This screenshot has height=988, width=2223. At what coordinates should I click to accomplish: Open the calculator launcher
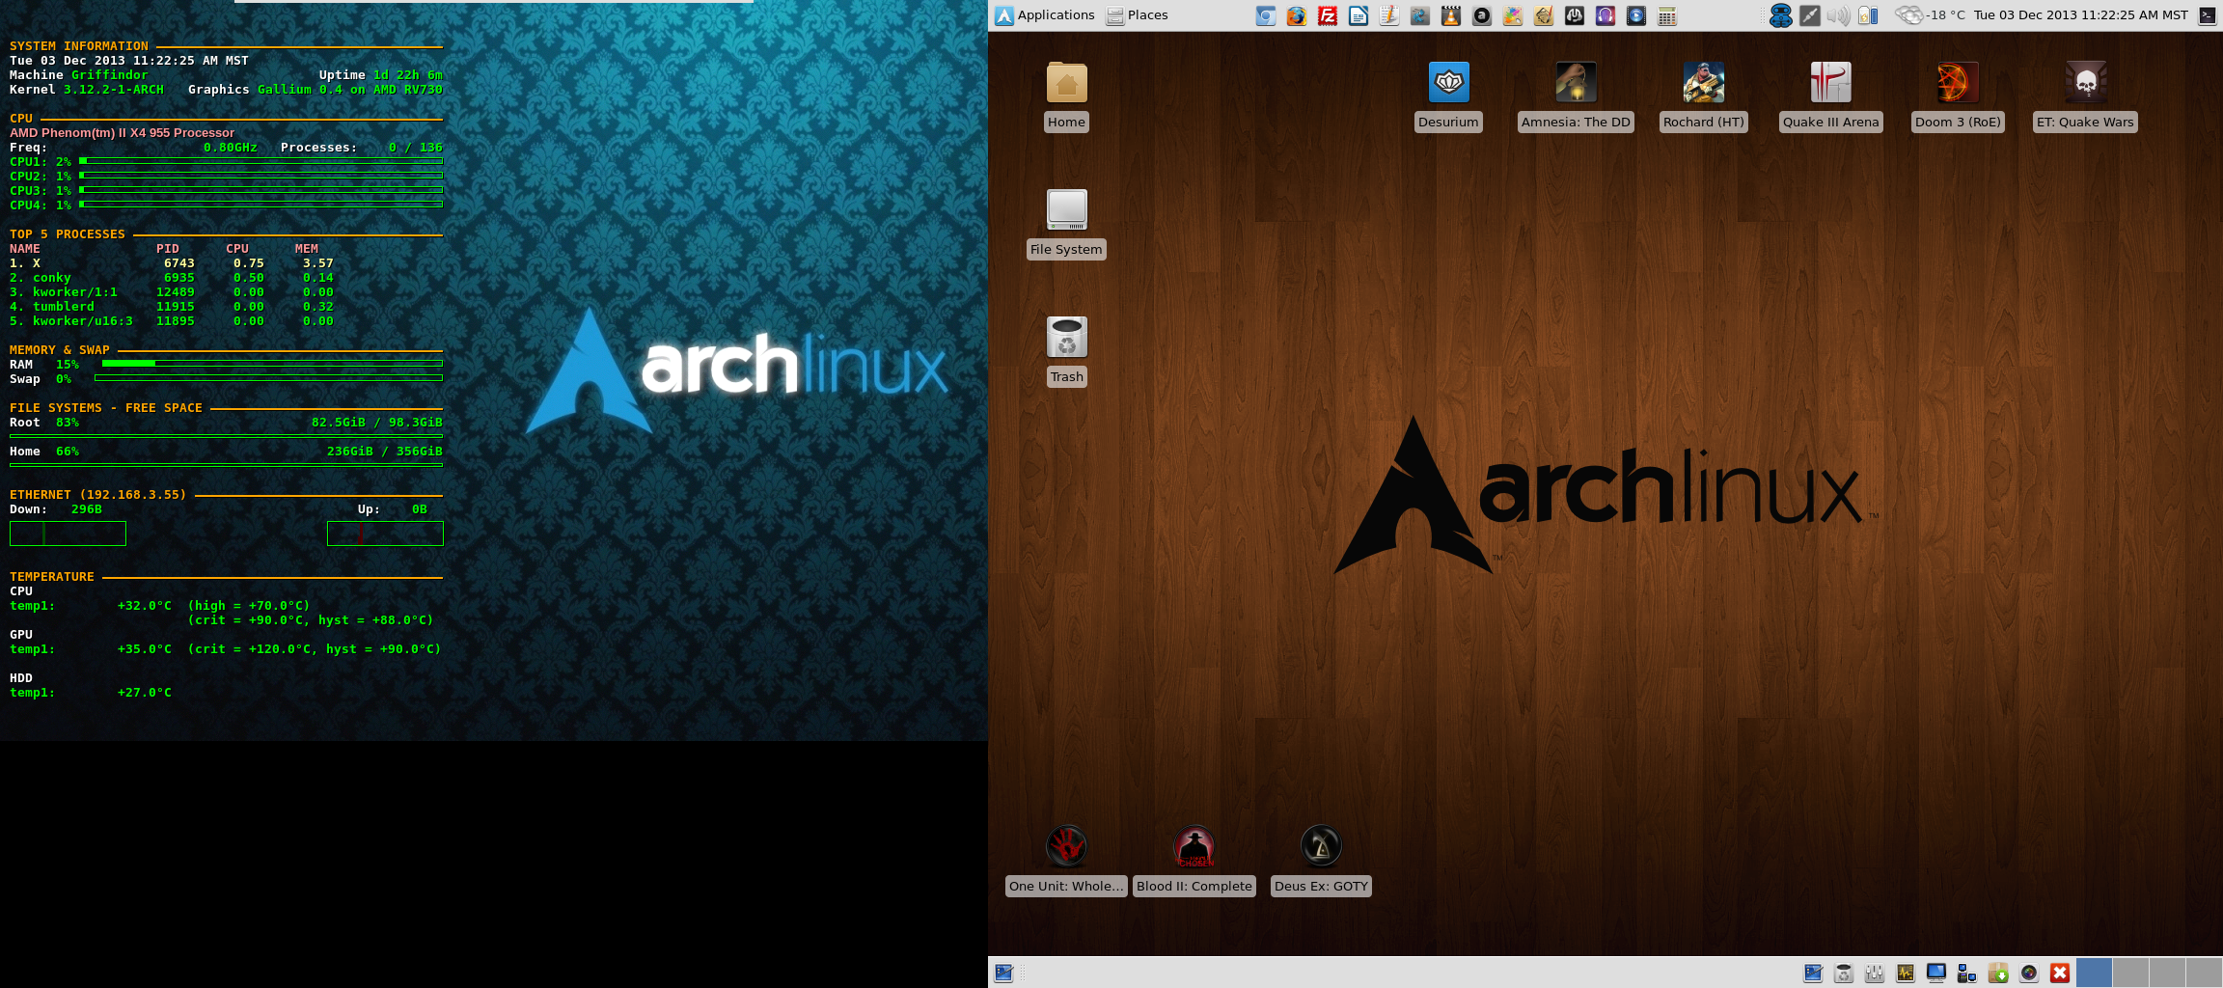coord(1667,15)
